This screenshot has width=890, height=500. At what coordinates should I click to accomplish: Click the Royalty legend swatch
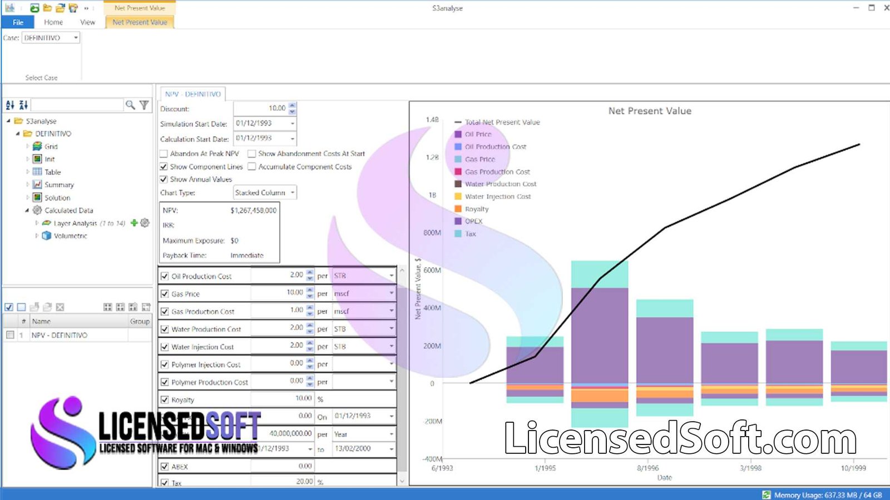point(458,209)
